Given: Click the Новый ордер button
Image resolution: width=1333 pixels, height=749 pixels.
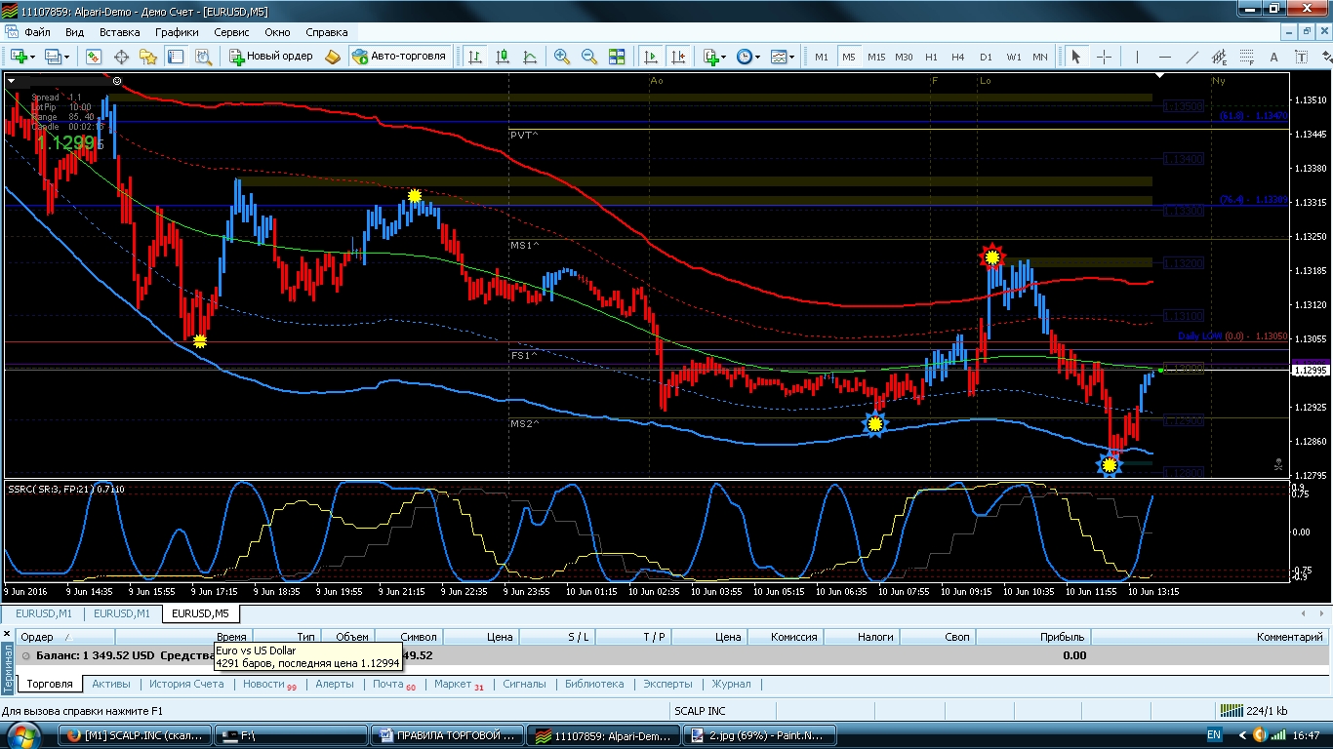Looking at the screenshot, I should pyautogui.click(x=271, y=57).
